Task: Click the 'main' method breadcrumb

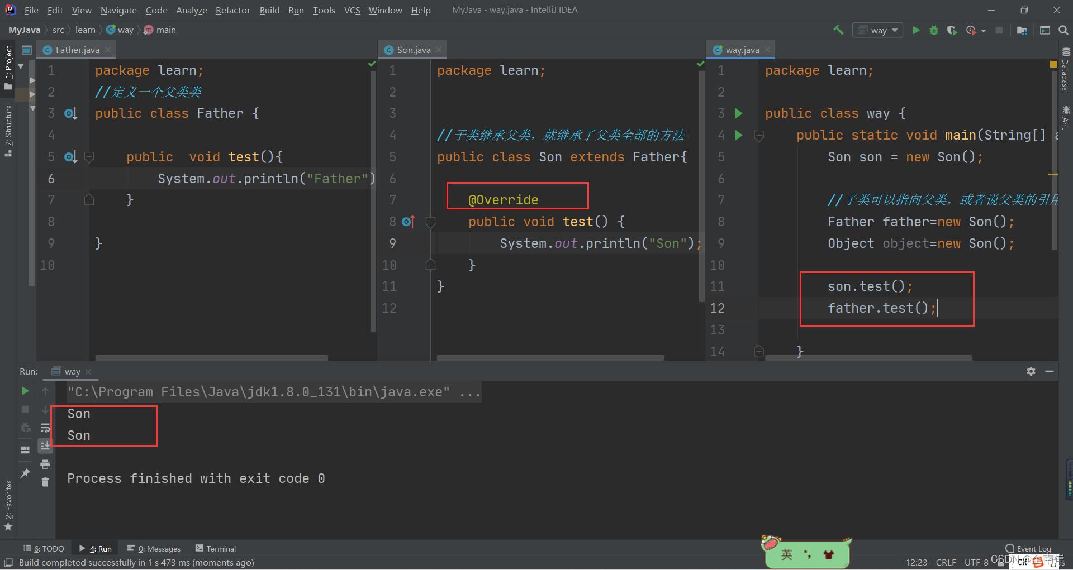Action: tap(160, 30)
